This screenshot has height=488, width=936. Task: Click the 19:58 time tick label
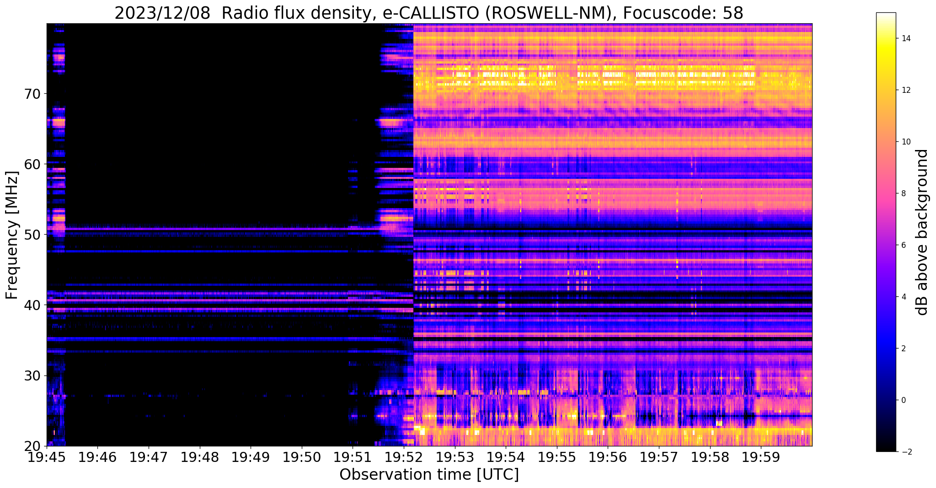point(710,457)
